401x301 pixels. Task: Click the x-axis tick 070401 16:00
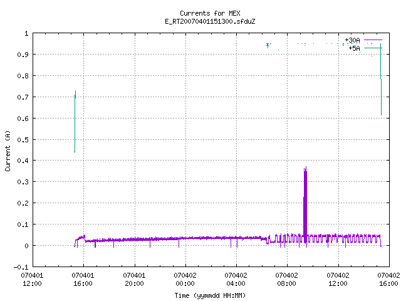tap(83, 279)
